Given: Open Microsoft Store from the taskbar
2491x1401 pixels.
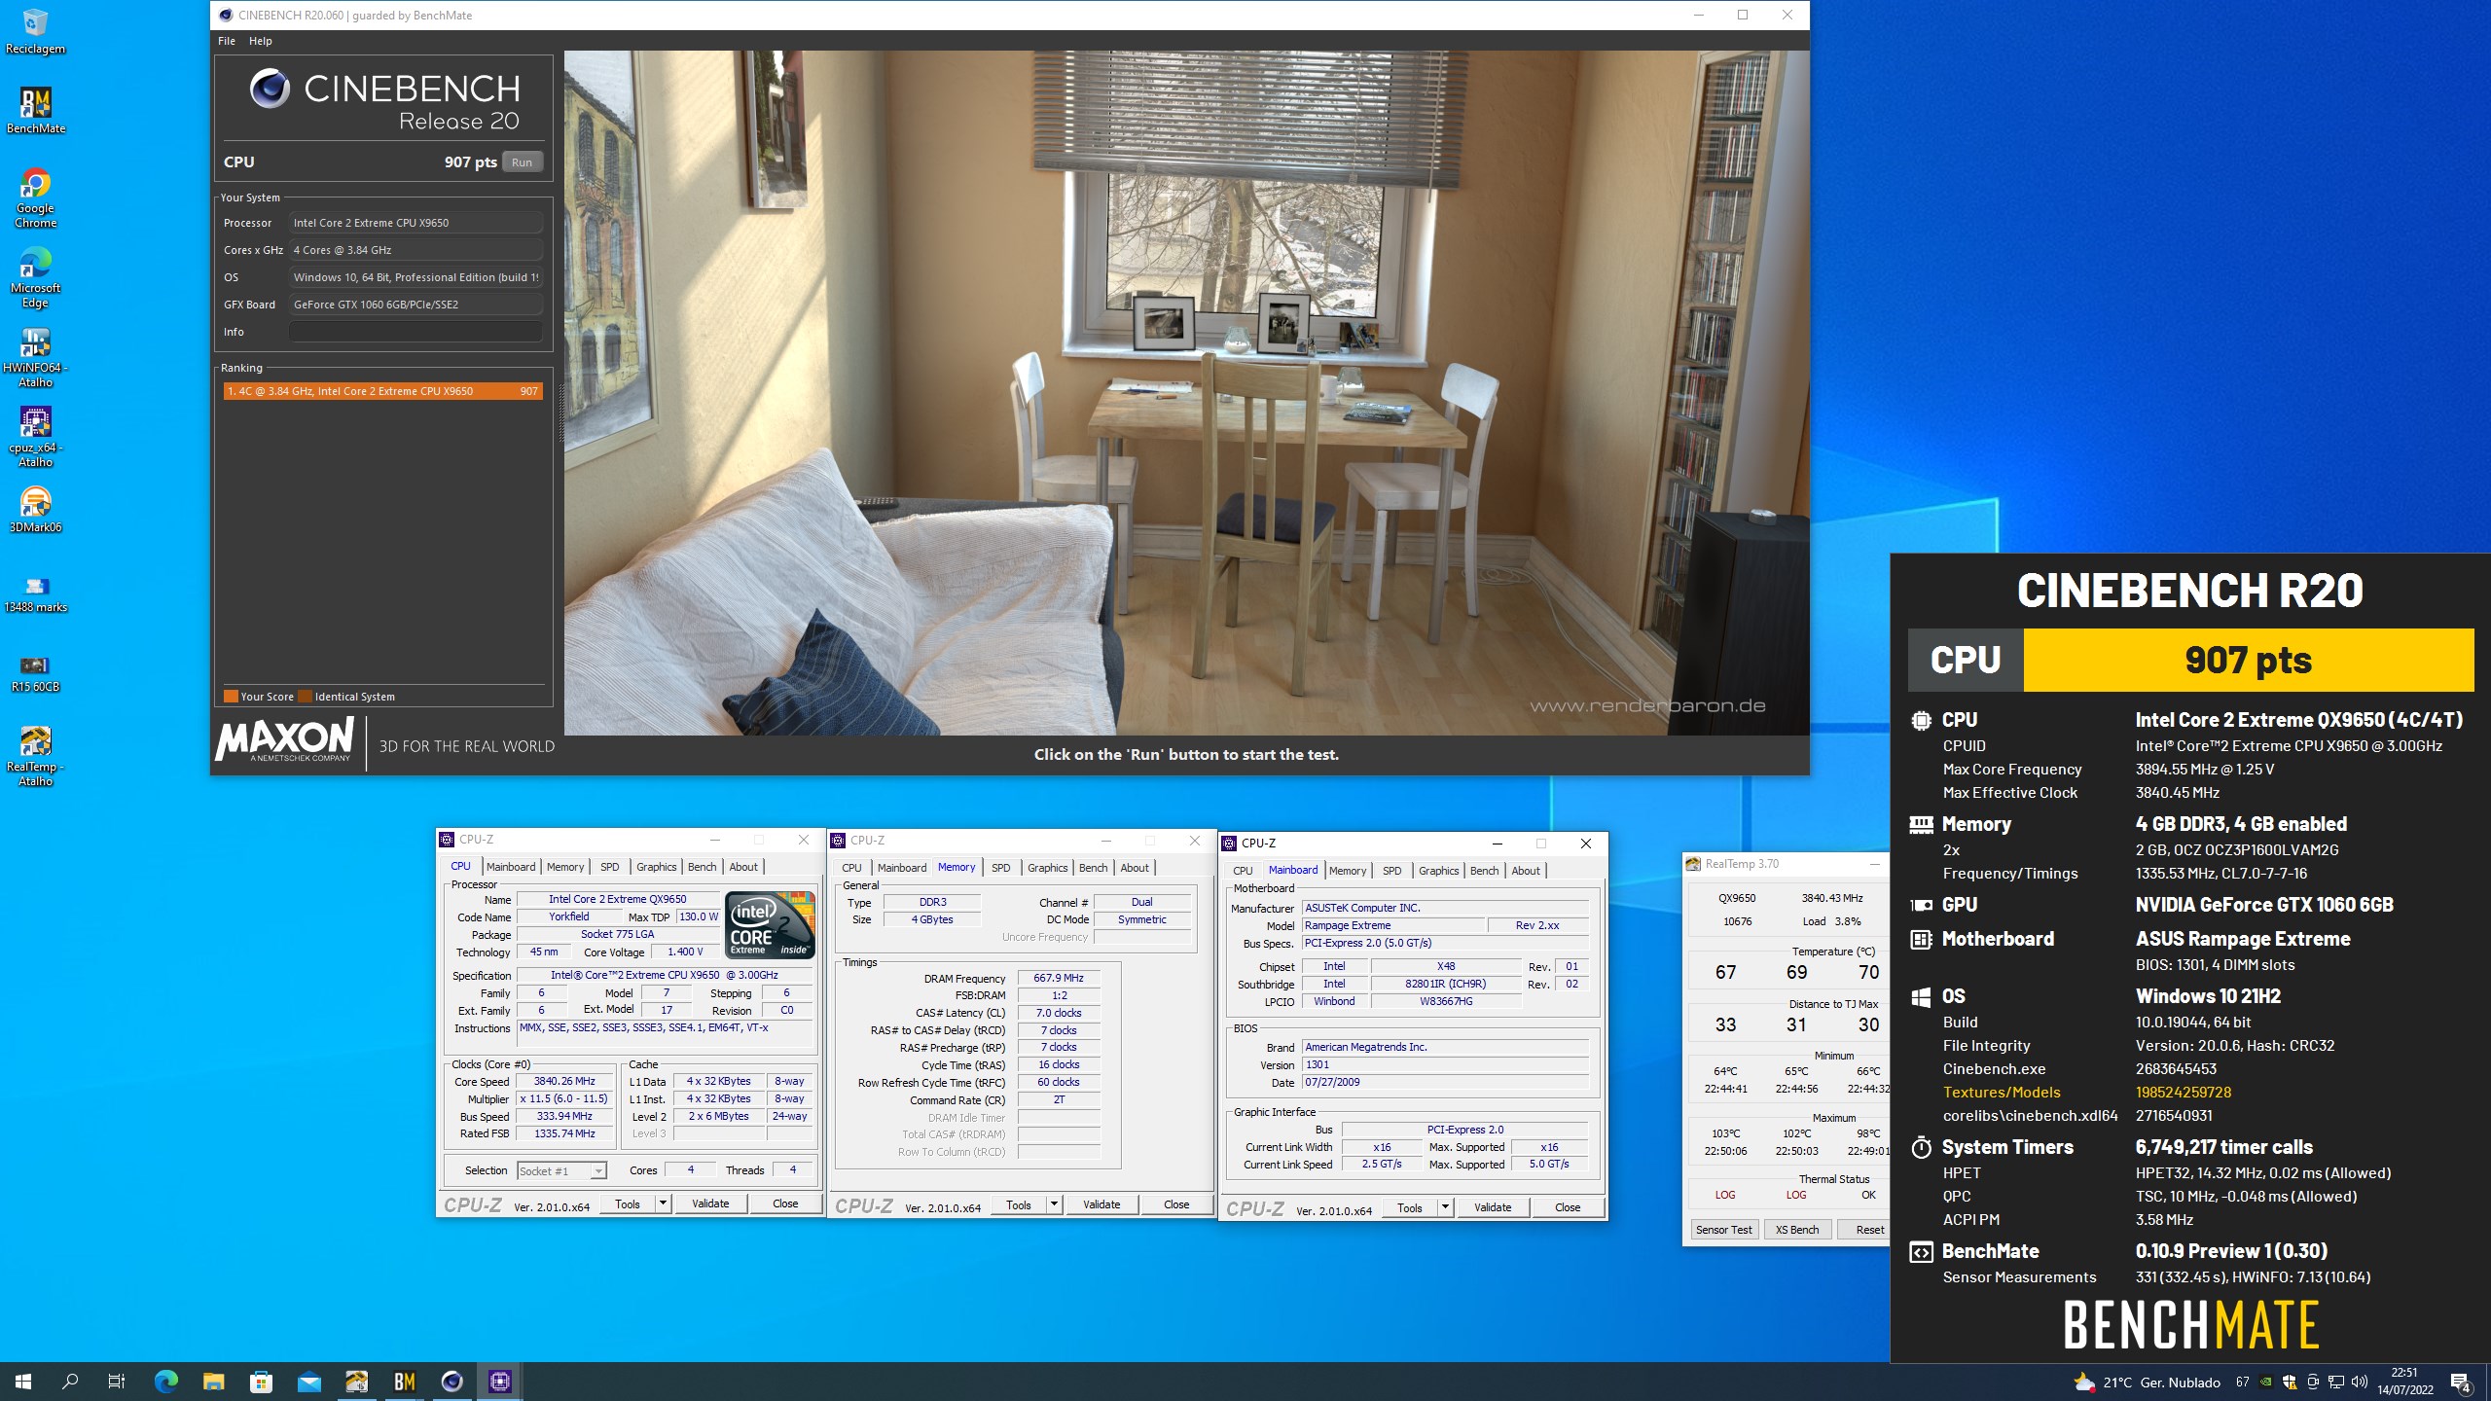Looking at the screenshot, I should [261, 1382].
